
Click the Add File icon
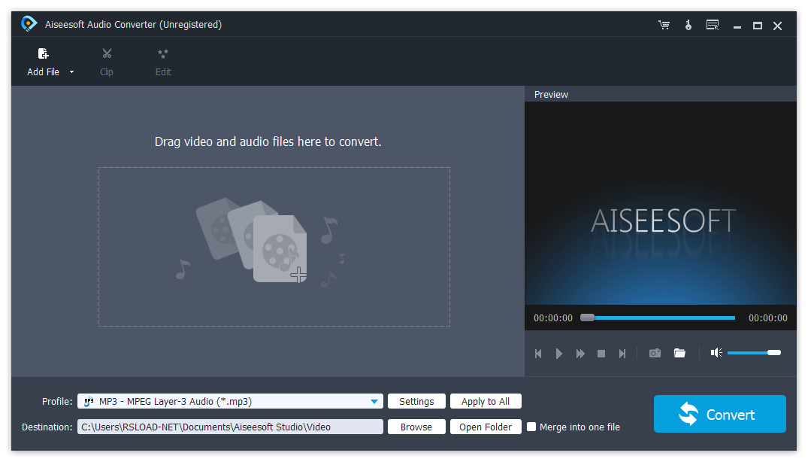43,53
